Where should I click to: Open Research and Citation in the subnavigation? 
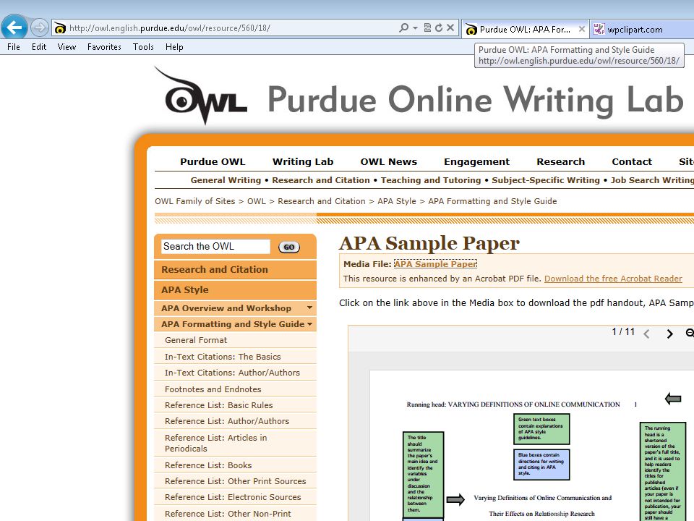click(x=321, y=180)
